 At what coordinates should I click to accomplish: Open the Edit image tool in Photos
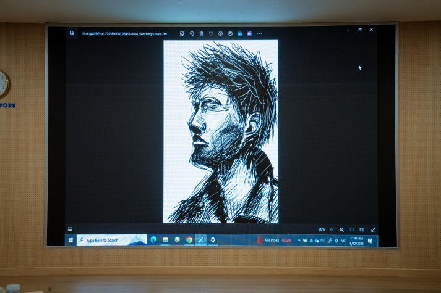(x=182, y=34)
